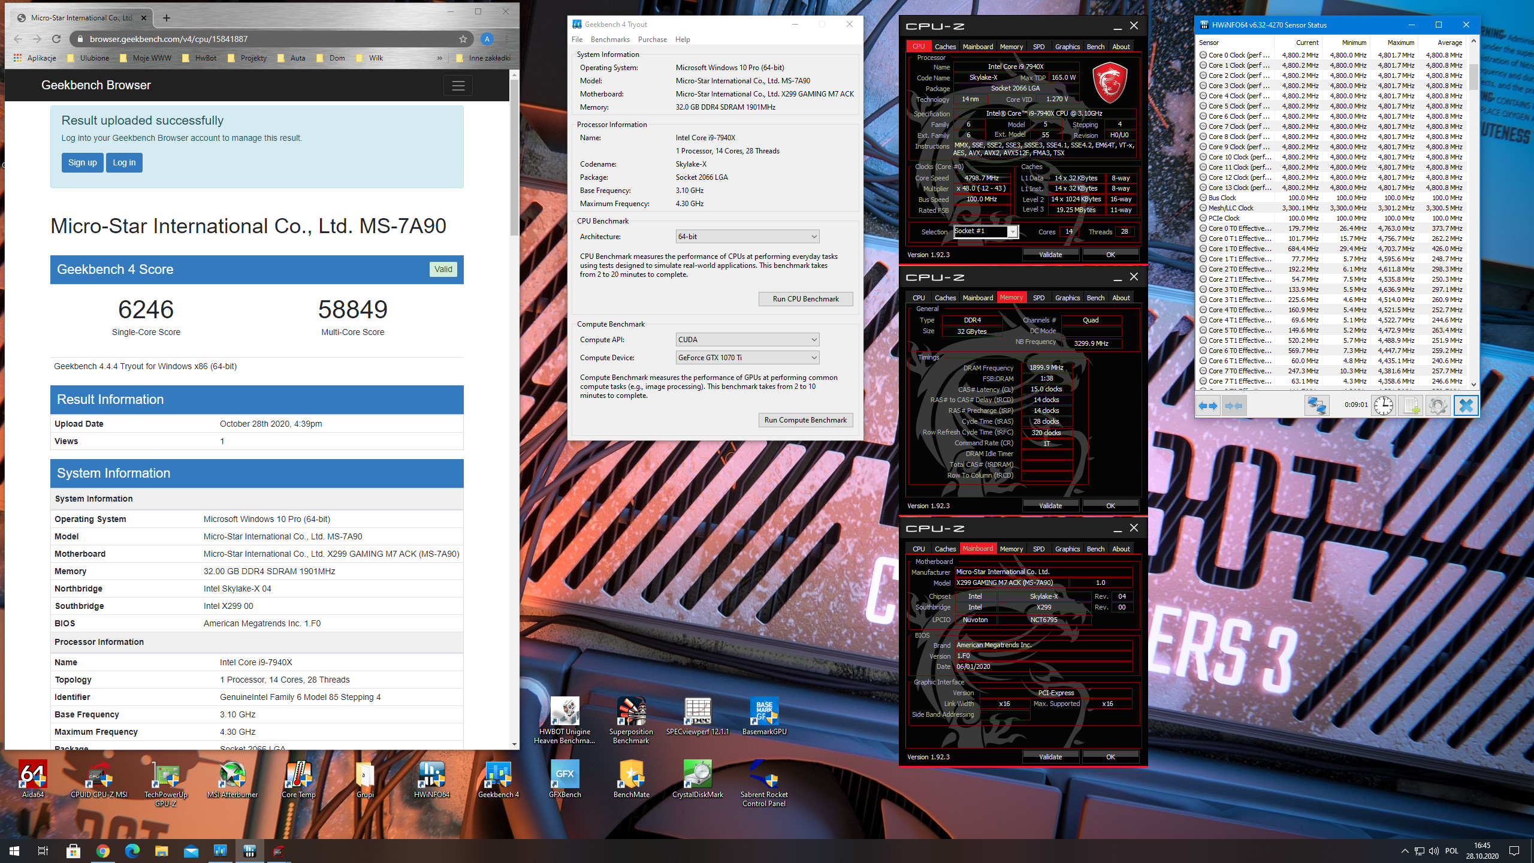Screen dimensions: 1534x863
Task: Open the BasemarkGPU desktop icon
Action: click(764, 716)
